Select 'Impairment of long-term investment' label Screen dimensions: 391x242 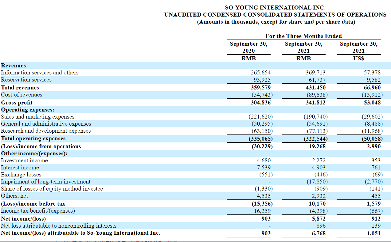click(x=46, y=182)
